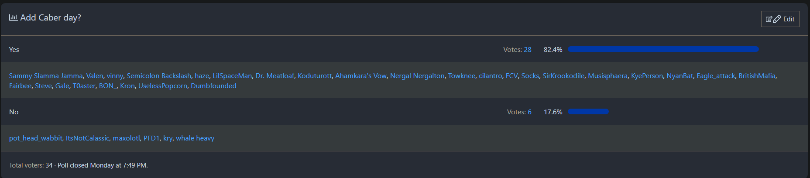The width and height of the screenshot is (810, 178).
Task: Open whale heavy's profile
Action: (x=195, y=138)
